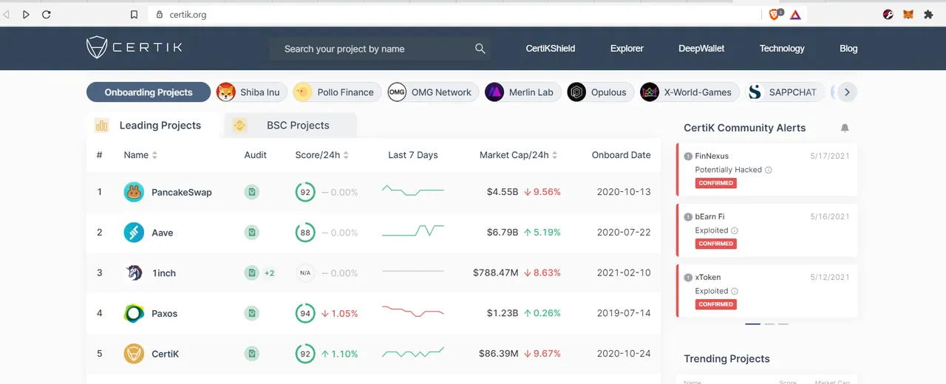Click the Paxos 7-day sparkline chart

point(413,312)
